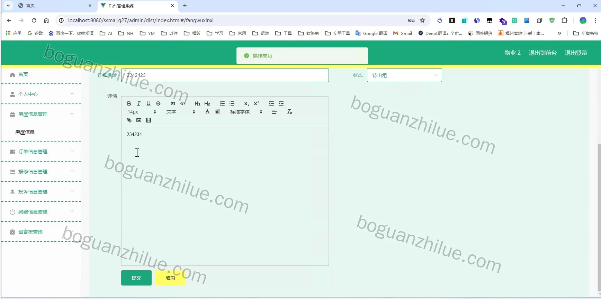Open the 状态 待出租 dropdown

(x=404, y=75)
